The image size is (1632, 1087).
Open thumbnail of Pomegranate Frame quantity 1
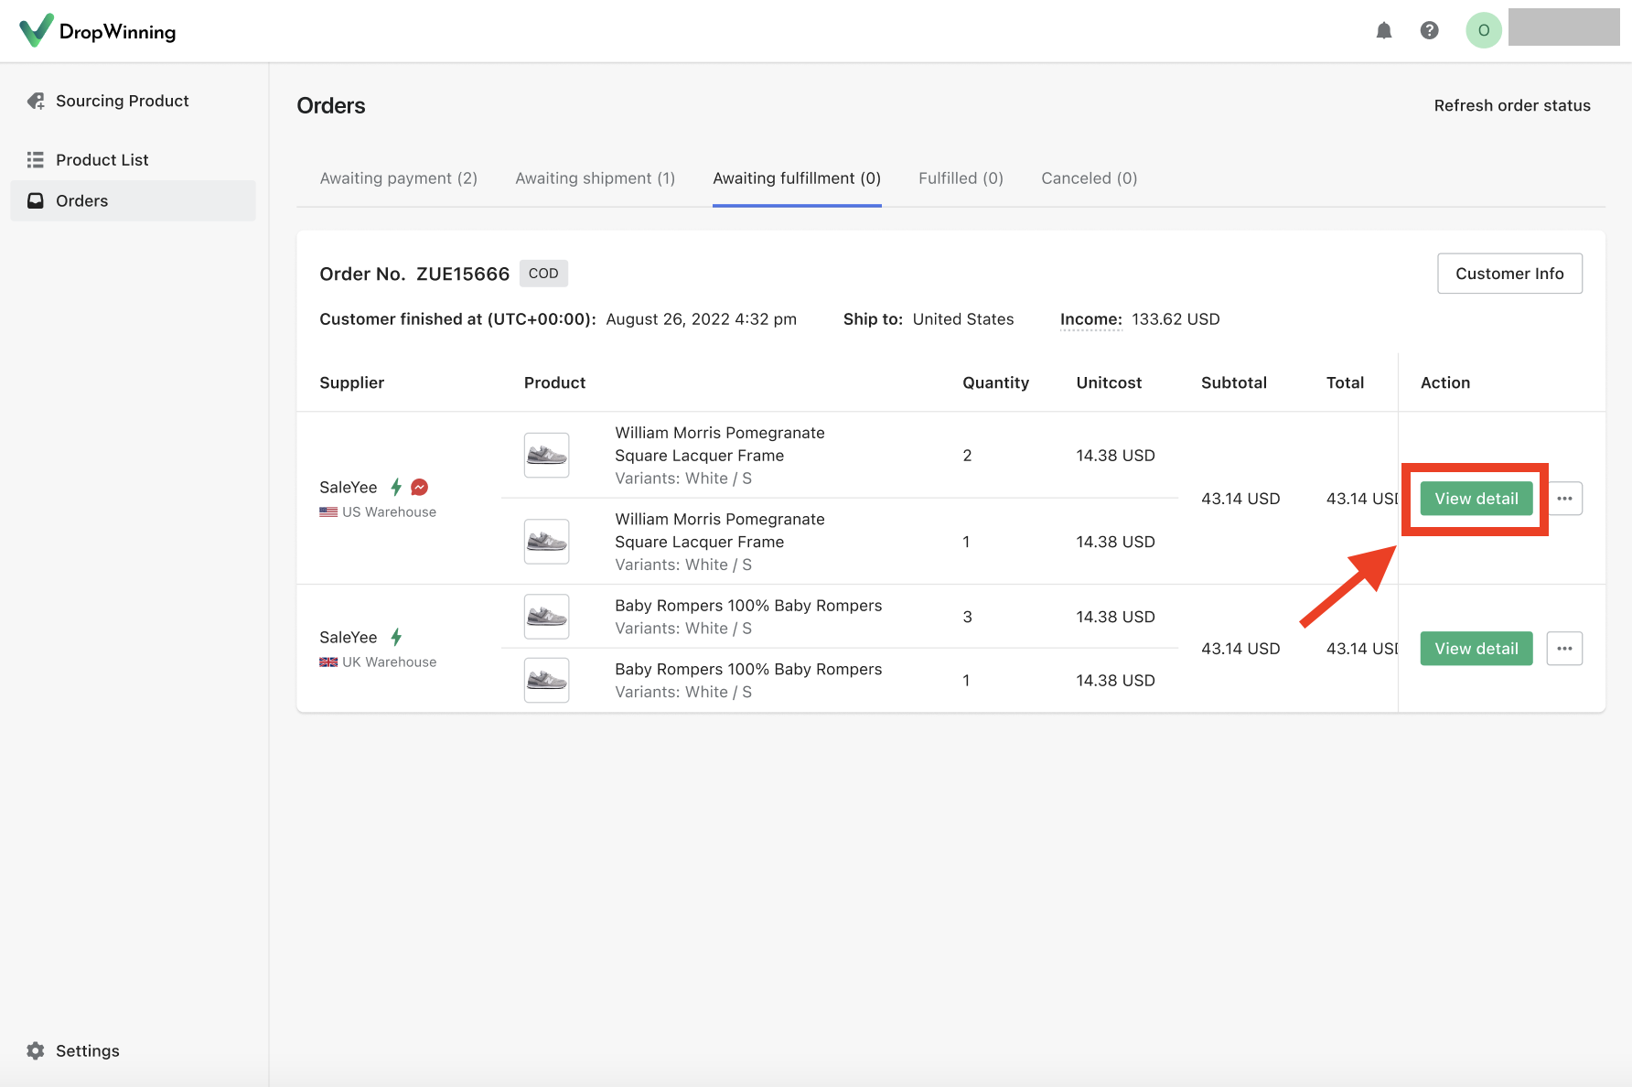[x=547, y=541]
